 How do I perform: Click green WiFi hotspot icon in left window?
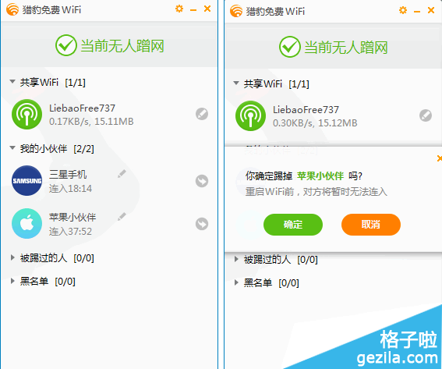[27, 114]
